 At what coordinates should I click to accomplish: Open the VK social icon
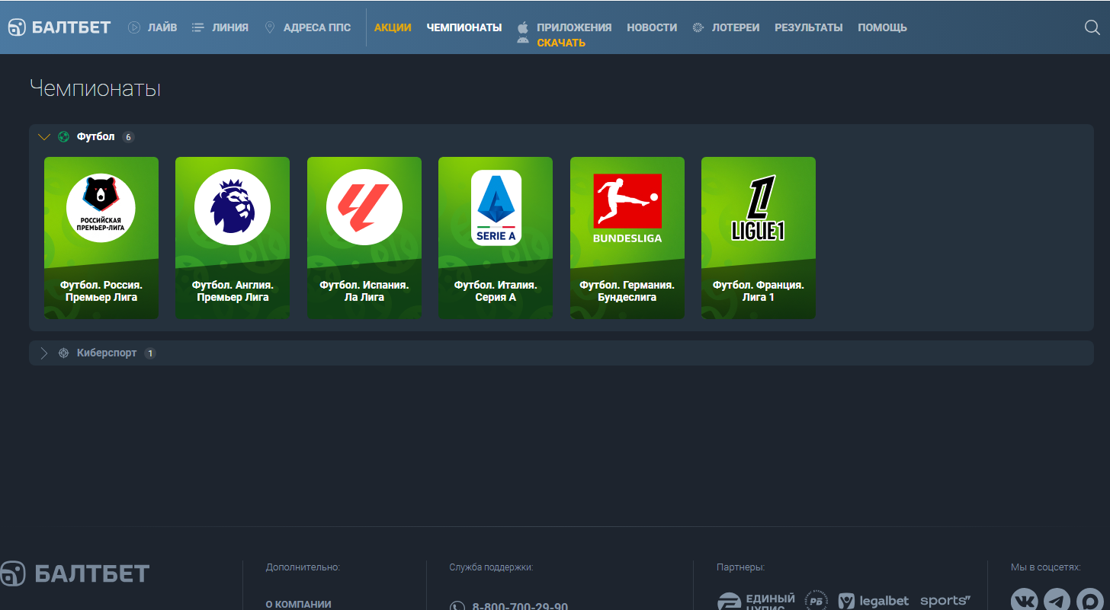(1025, 600)
